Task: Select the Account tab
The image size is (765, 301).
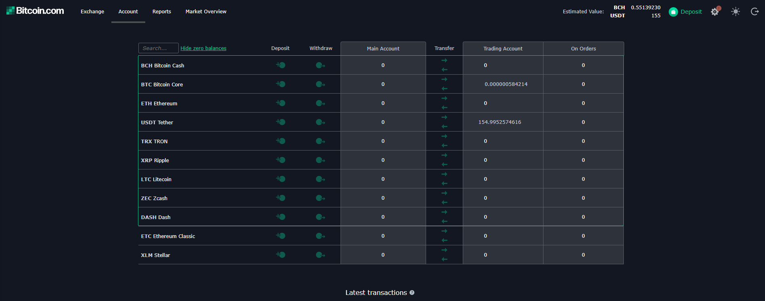Action: (x=128, y=12)
